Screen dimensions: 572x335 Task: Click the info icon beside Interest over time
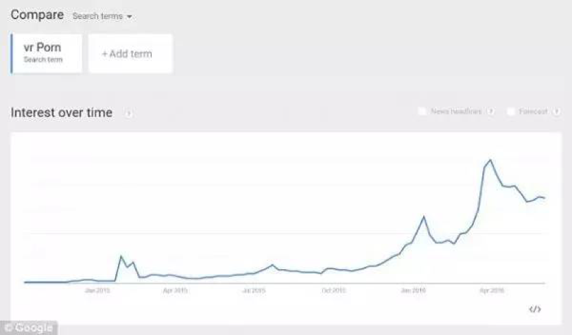point(128,113)
